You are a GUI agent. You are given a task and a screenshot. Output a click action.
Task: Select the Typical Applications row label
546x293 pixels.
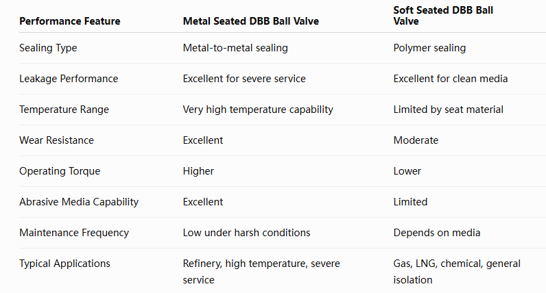[x=64, y=264]
